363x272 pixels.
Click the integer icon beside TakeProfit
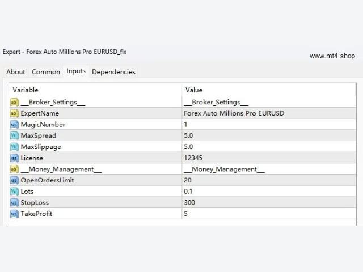coord(14,214)
